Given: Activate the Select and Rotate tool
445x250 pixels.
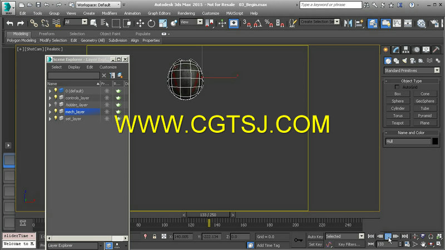Looking at the screenshot, I should pyautogui.click(x=151, y=23).
